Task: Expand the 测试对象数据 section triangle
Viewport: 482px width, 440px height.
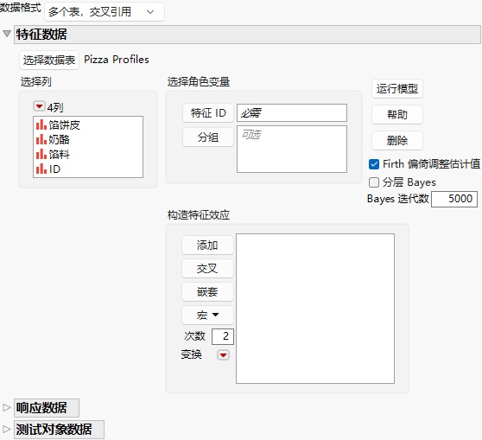Action: [6, 429]
